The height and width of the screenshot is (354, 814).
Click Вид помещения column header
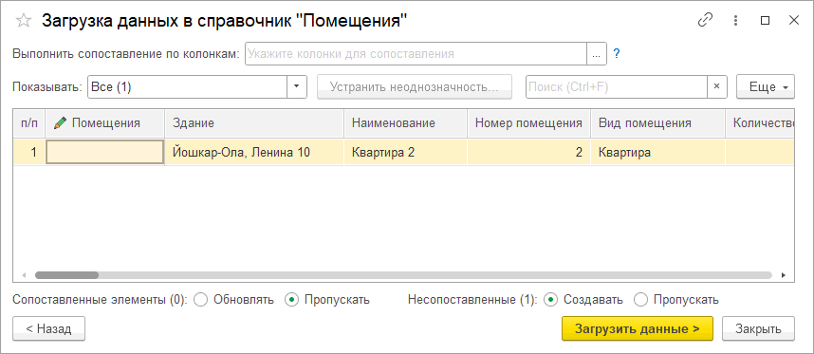point(657,123)
